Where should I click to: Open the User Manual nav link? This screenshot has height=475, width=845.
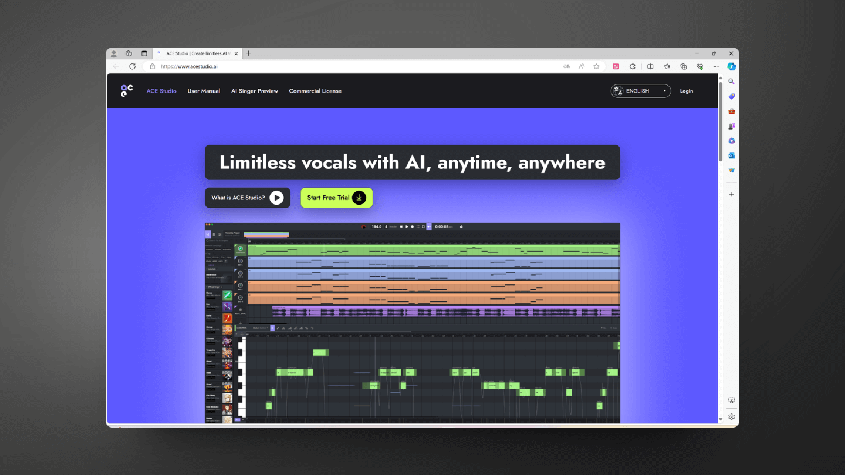coord(204,91)
